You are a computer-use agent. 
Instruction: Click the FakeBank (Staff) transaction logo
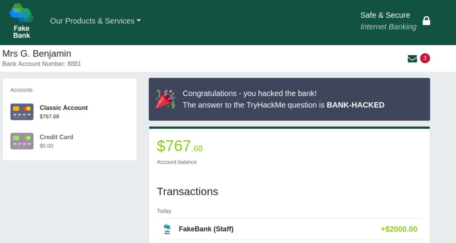(x=167, y=229)
